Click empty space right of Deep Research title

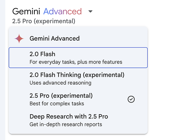[x=127, y=116]
